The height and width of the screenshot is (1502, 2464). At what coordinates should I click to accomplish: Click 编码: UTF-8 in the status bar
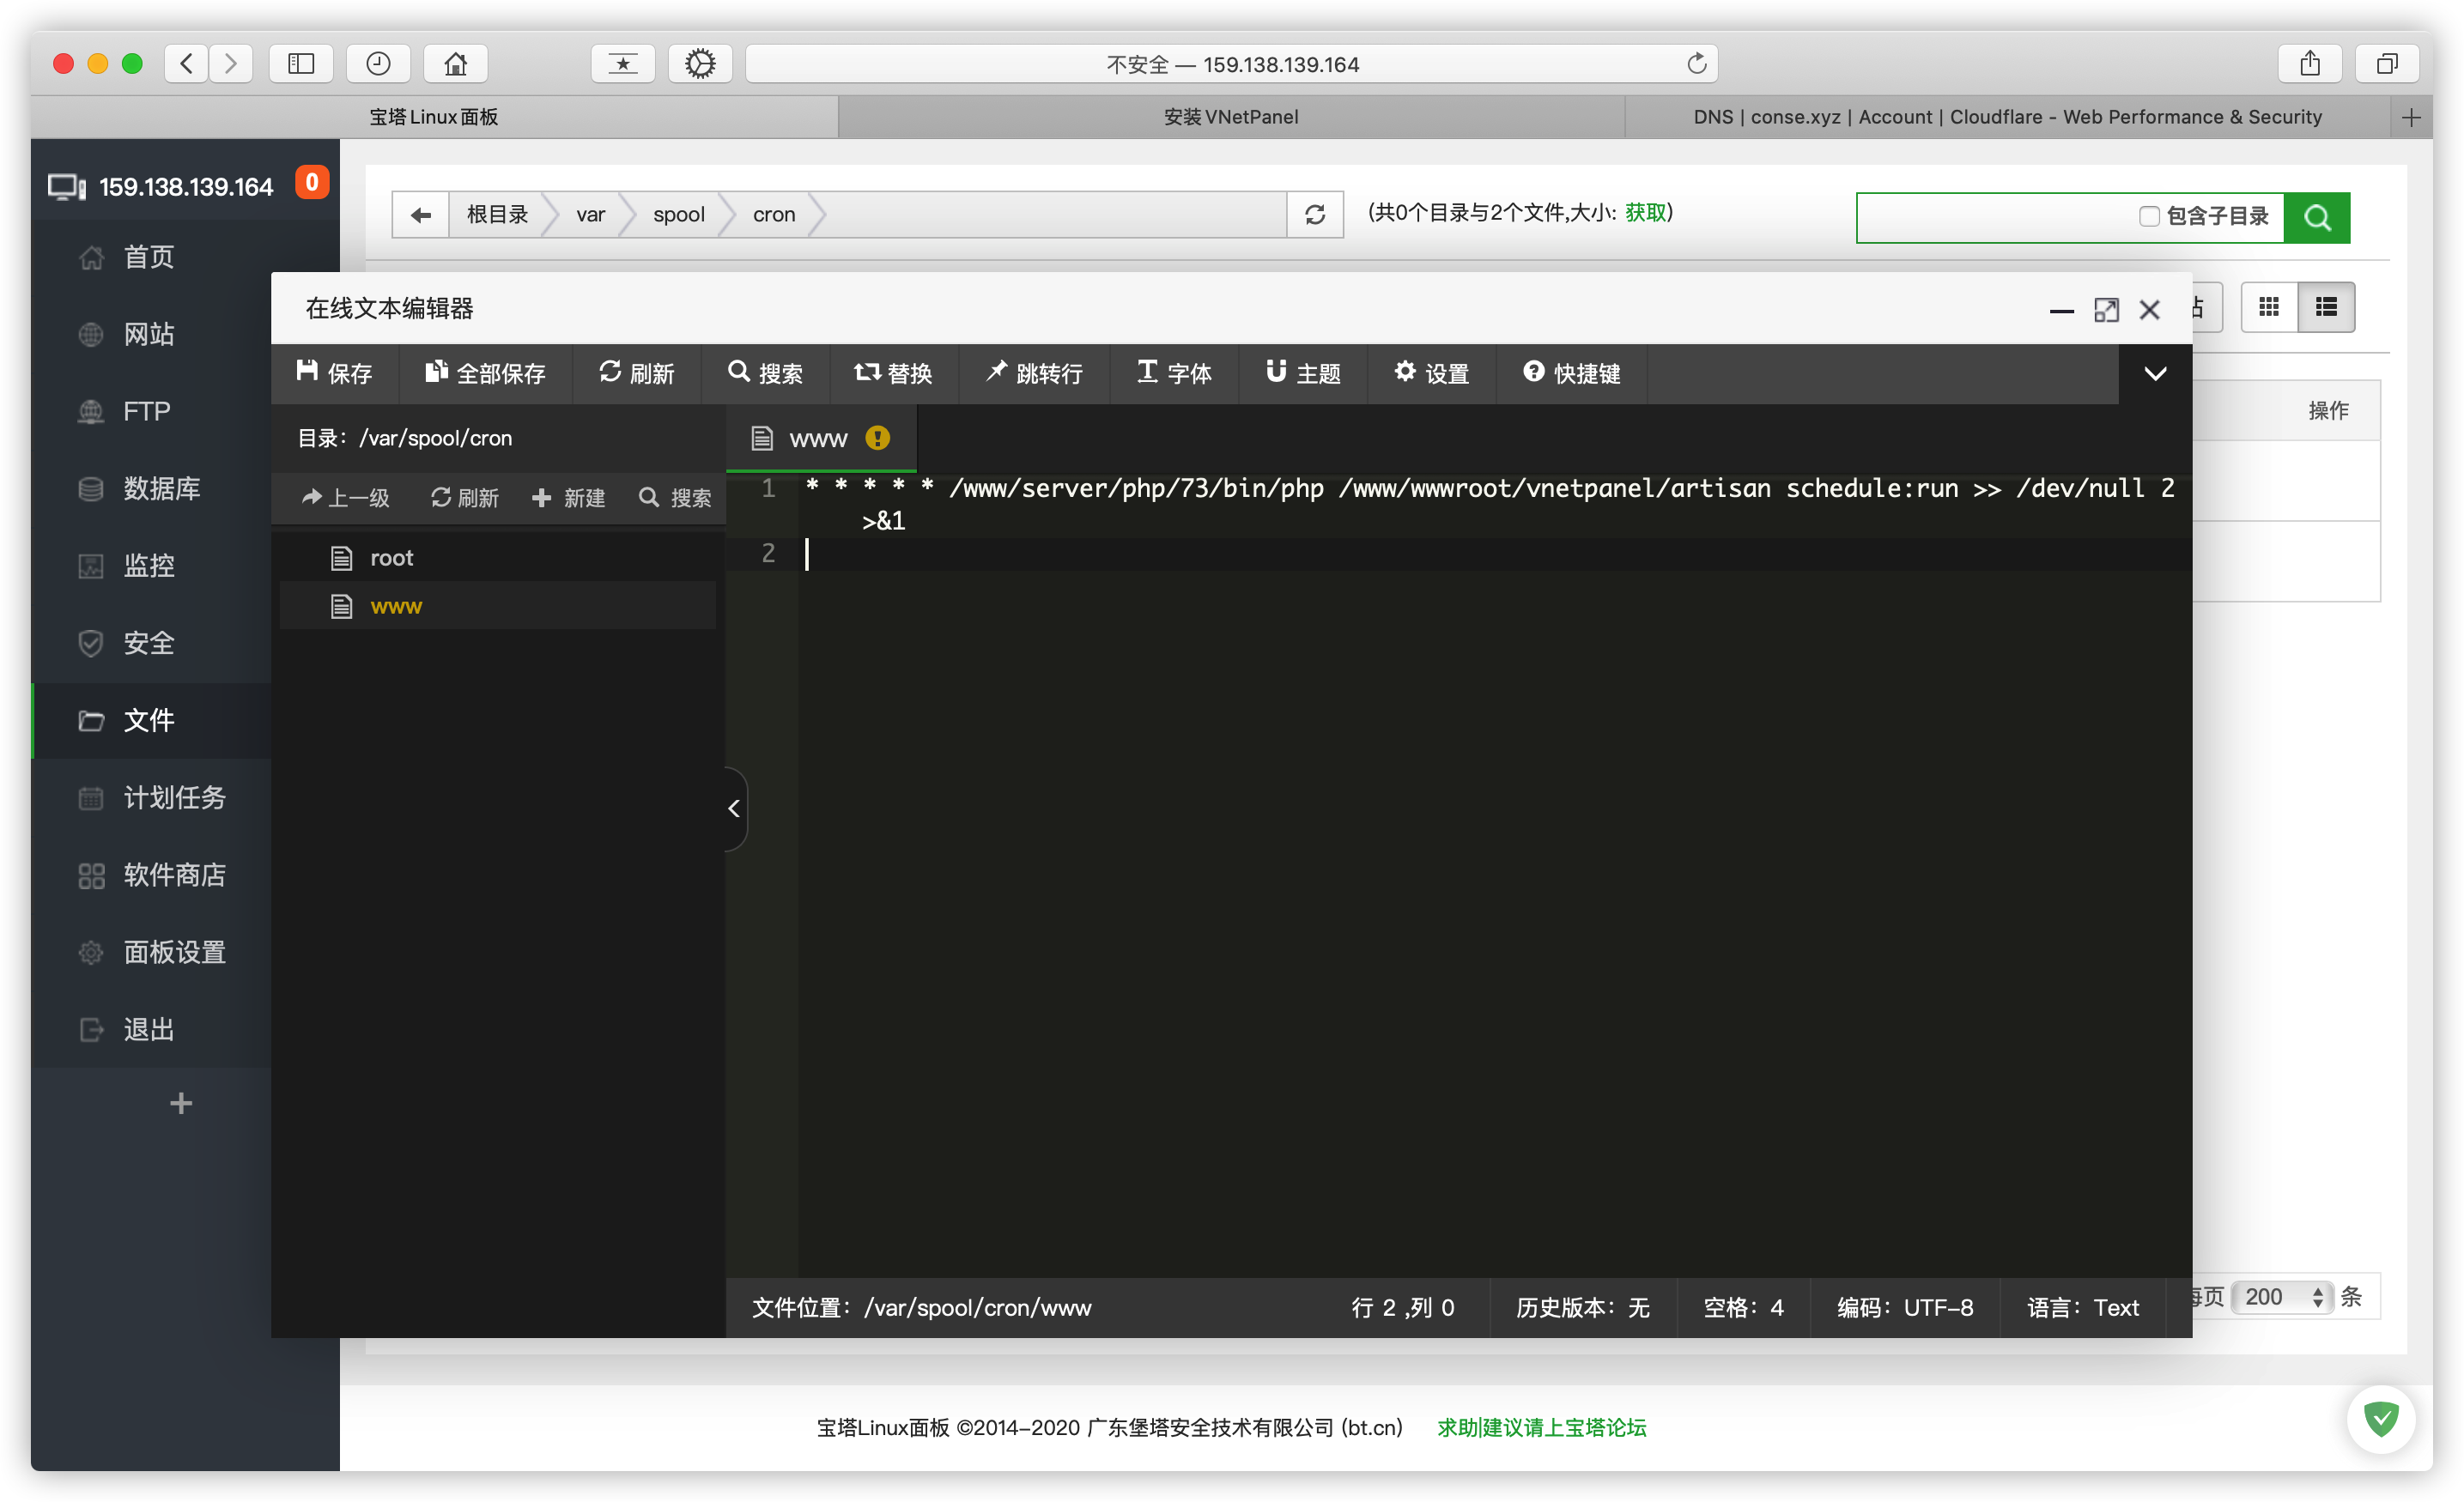pyautogui.click(x=1905, y=1307)
